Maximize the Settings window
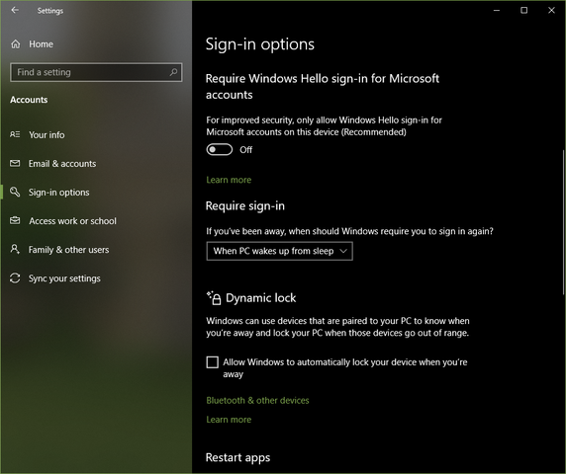The image size is (566, 474). [x=523, y=10]
